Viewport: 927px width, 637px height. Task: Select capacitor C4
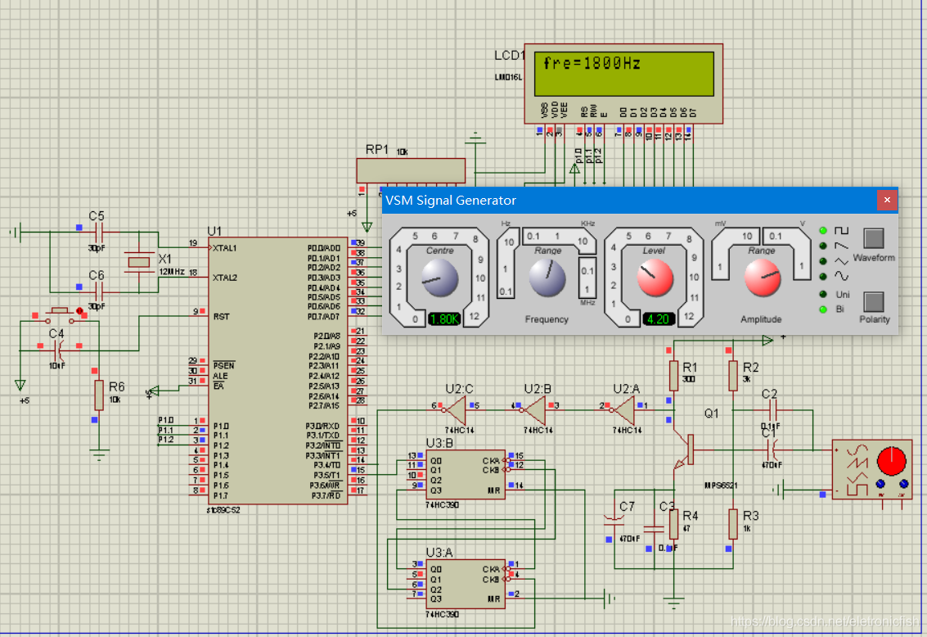point(58,351)
